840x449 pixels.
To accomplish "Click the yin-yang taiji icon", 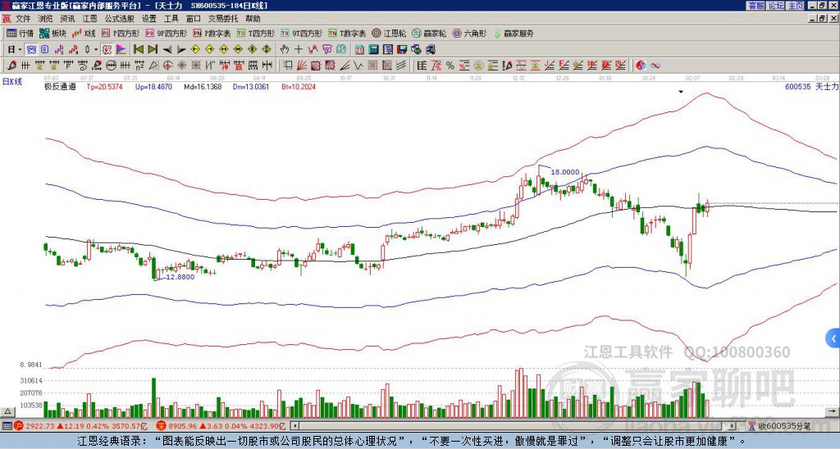I will point(641,66).
